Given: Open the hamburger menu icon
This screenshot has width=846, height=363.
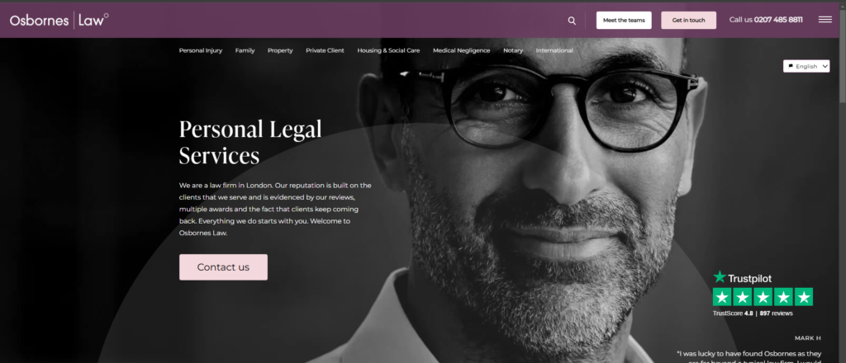Looking at the screenshot, I should [x=825, y=20].
